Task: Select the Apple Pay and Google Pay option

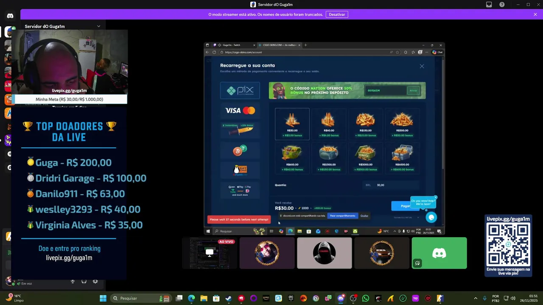Action: 240,190
